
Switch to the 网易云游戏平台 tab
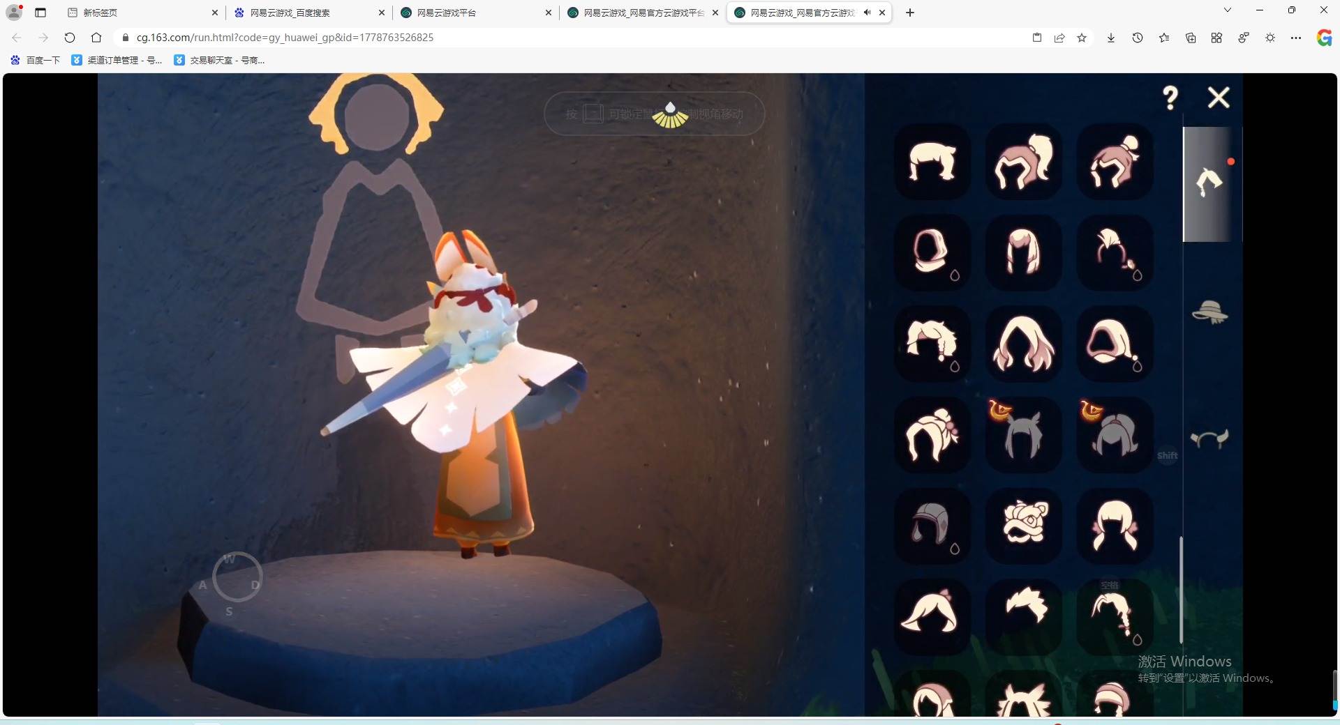[x=475, y=13]
